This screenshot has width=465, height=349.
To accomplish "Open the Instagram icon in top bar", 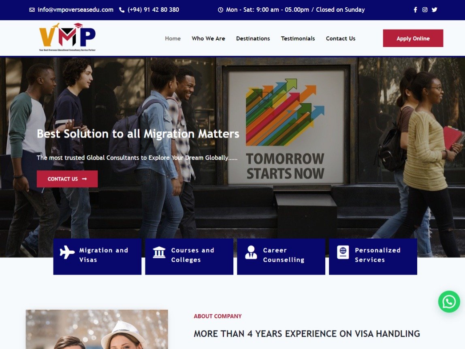I will pos(424,10).
